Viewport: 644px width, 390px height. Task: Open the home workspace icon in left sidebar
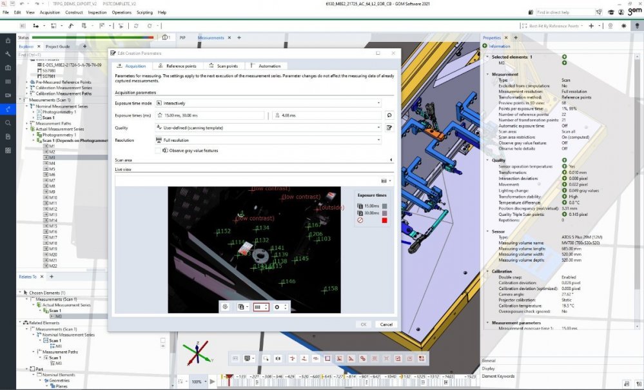(x=8, y=40)
